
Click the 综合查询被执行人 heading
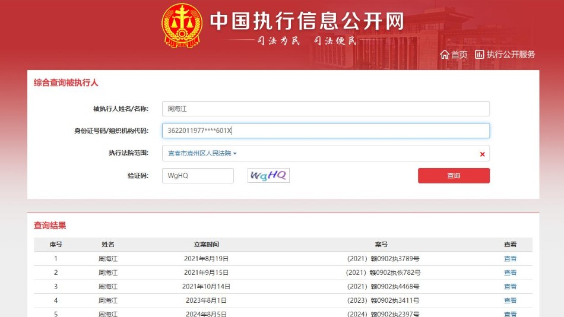[x=66, y=83]
